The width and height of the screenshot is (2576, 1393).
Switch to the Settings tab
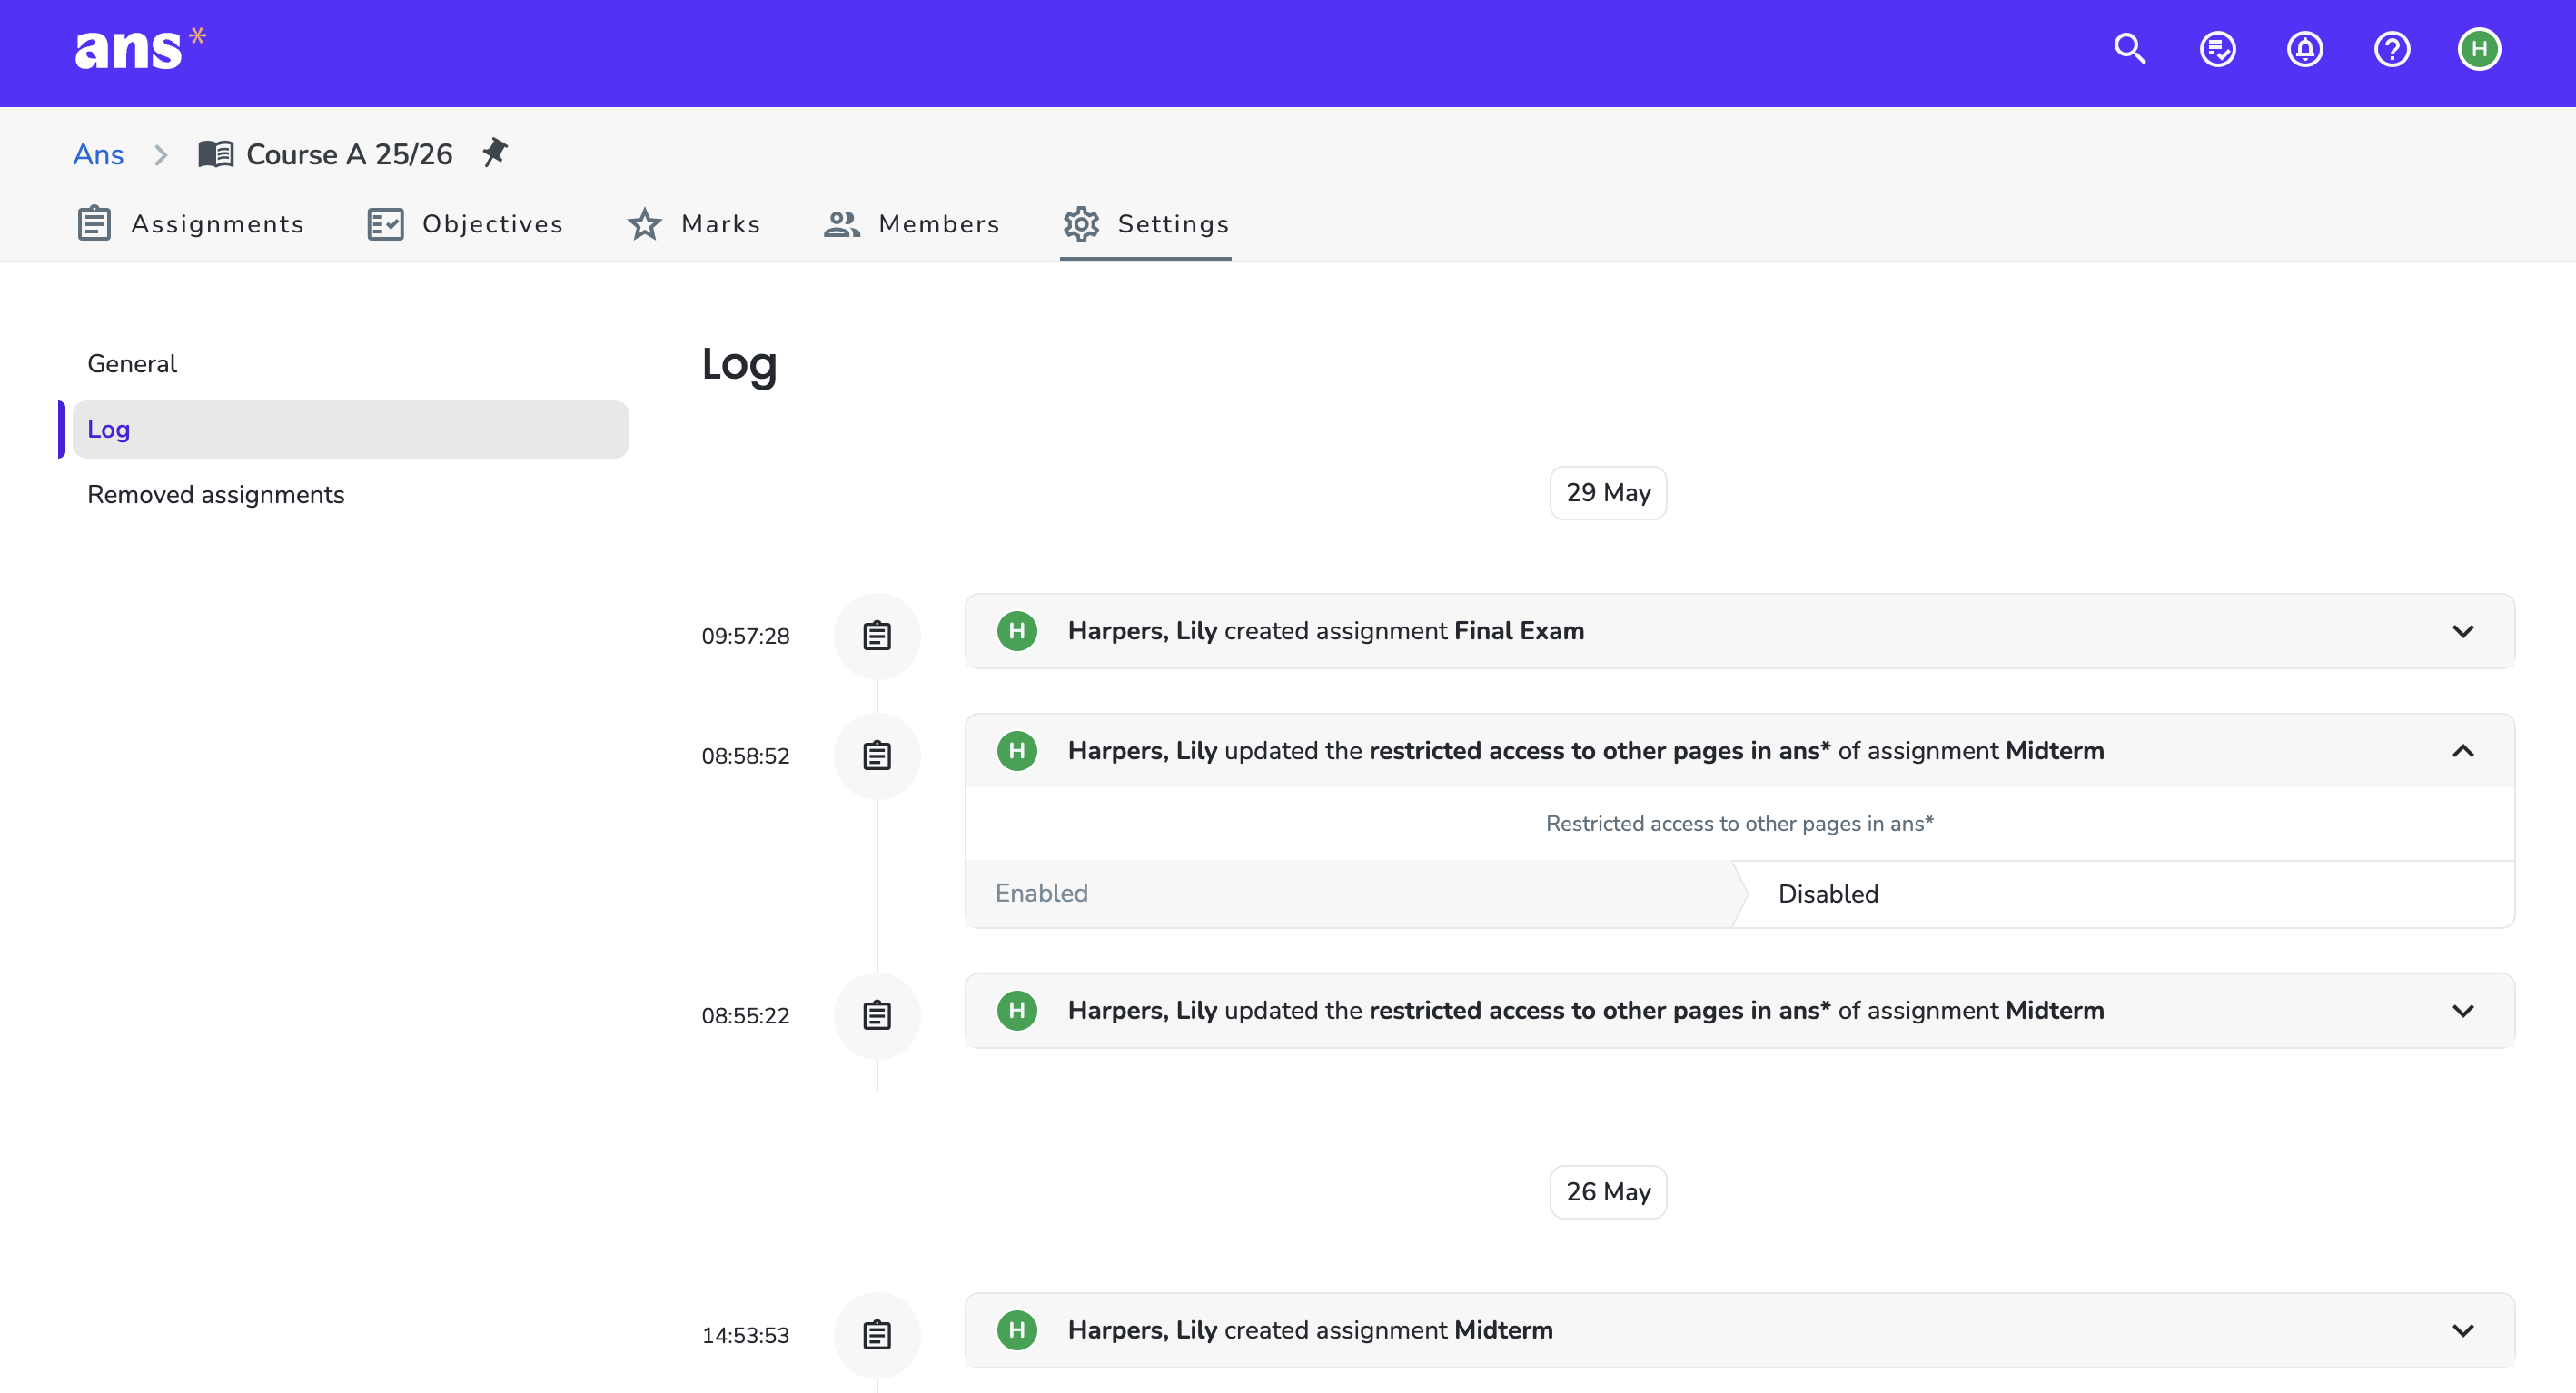1146,224
